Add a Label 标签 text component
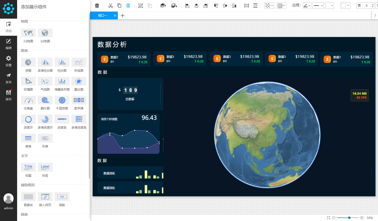This screenshot has width=378, height=221. coord(45,170)
